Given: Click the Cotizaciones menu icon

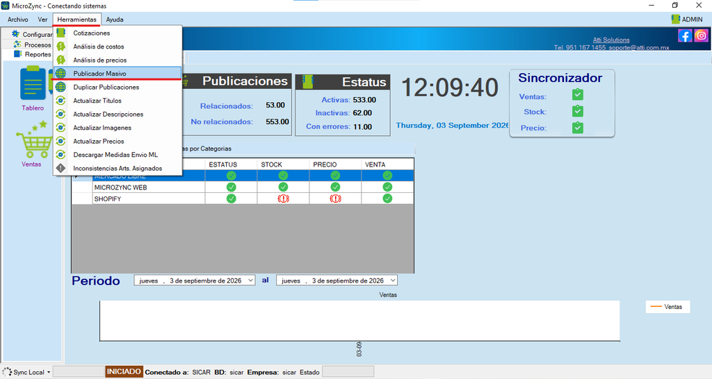Looking at the screenshot, I should click(61, 33).
